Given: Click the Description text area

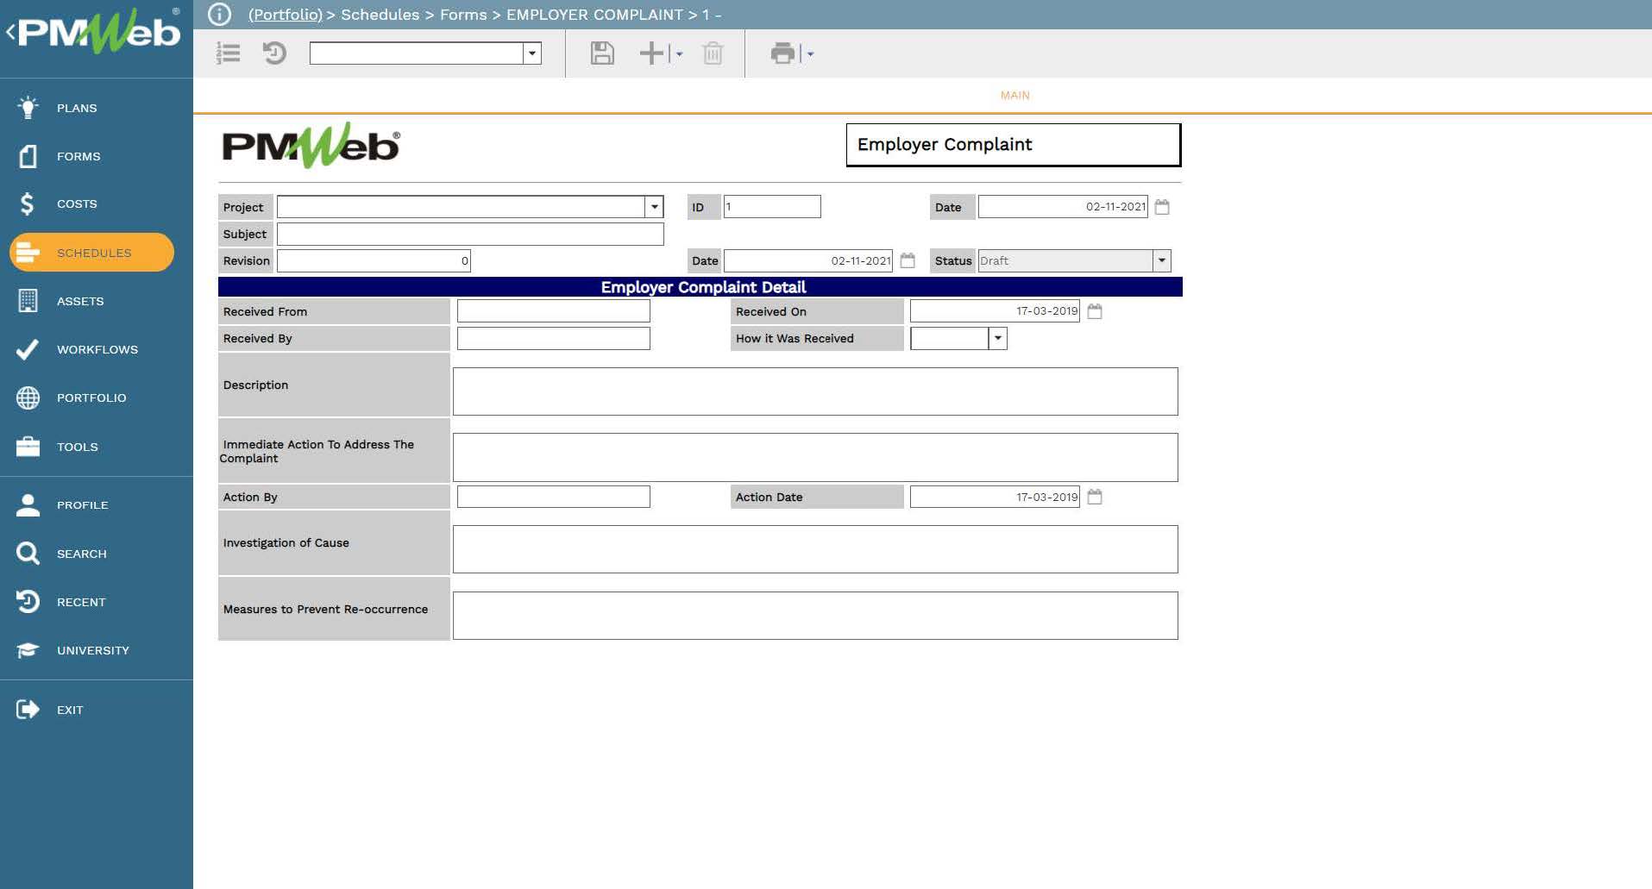Looking at the screenshot, I should (x=815, y=391).
